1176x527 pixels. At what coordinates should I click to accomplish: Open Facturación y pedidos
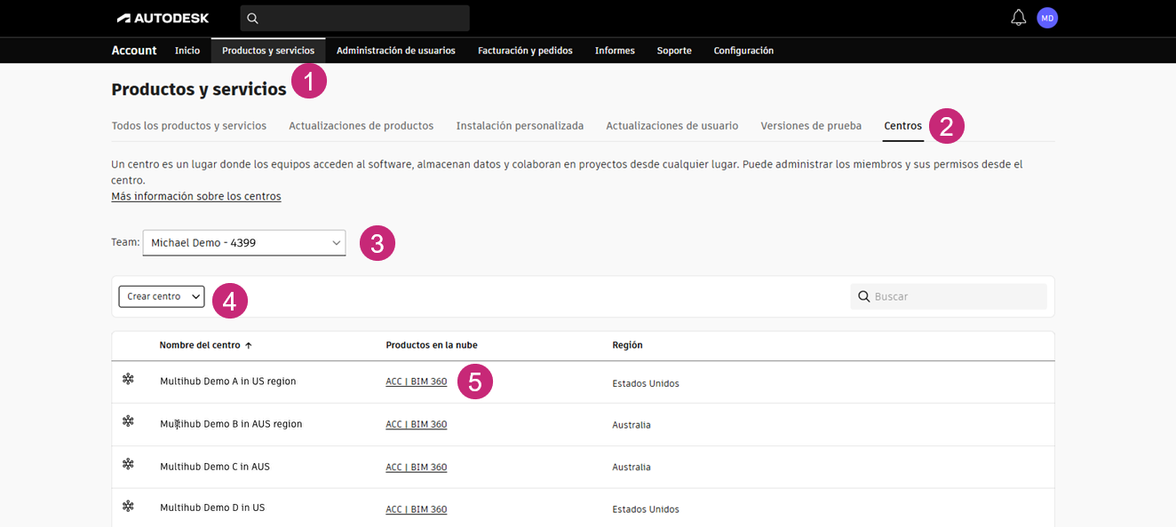coord(525,51)
